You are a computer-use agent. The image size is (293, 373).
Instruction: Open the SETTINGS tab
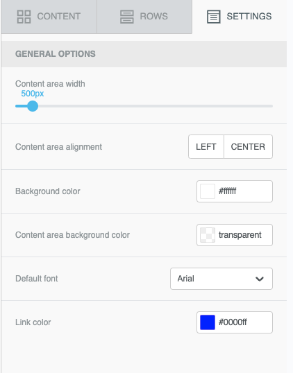click(239, 17)
